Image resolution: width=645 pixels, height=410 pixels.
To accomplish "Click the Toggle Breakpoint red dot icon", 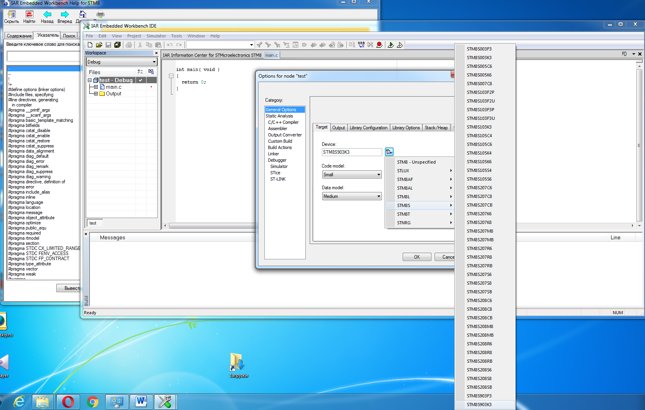I will [379, 45].
